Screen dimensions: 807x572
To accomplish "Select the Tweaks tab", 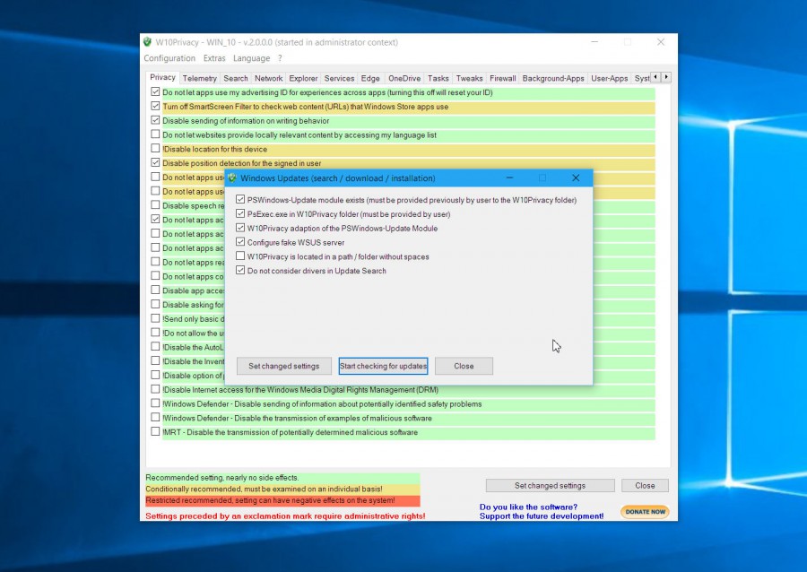I will pyautogui.click(x=469, y=78).
